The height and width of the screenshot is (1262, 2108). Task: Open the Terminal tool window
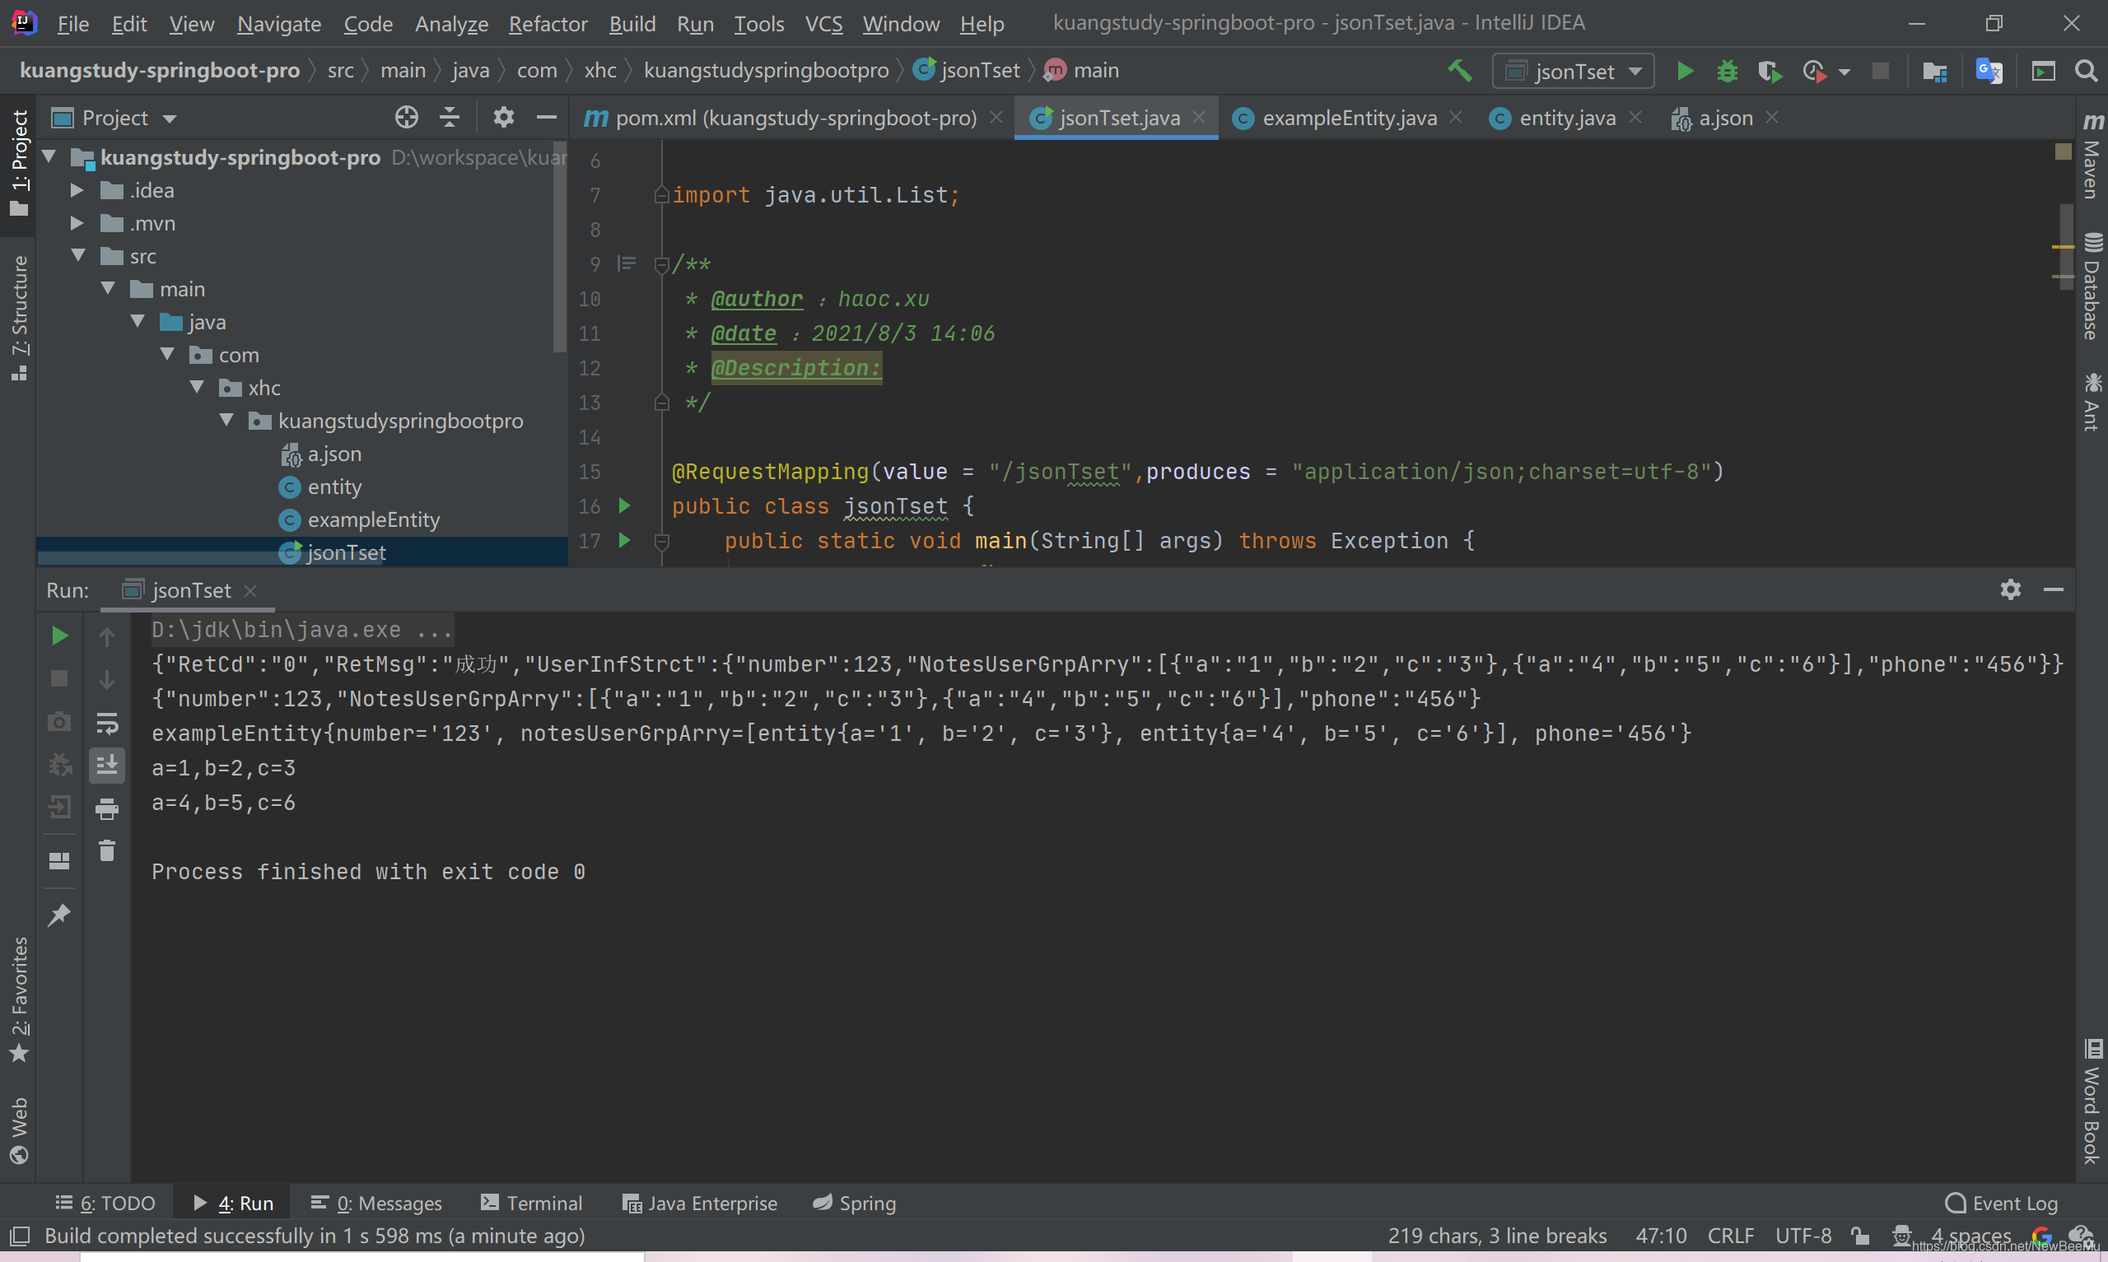click(531, 1204)
